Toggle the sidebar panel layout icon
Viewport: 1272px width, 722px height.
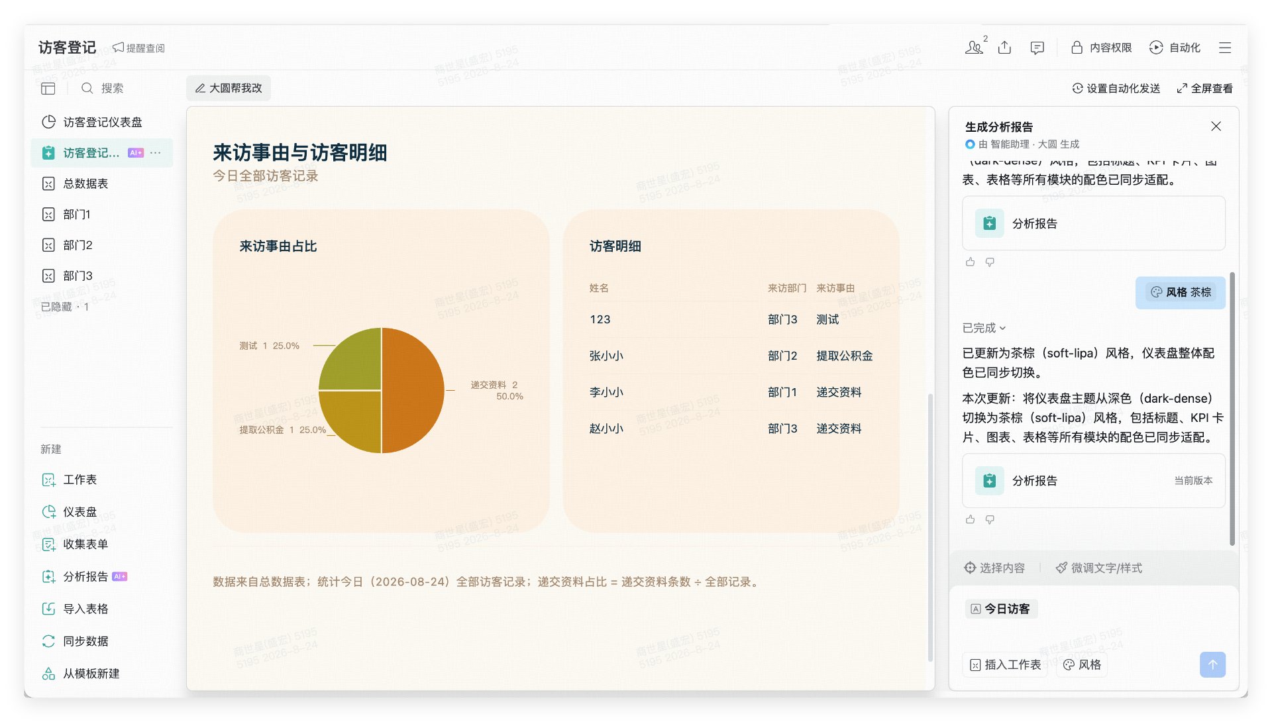pyautogui.click(x=48, y=88)
